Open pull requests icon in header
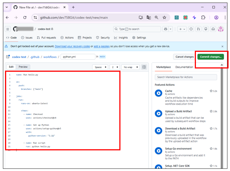The width and height of the screenshot is (230, 171). tap(198, 29)
